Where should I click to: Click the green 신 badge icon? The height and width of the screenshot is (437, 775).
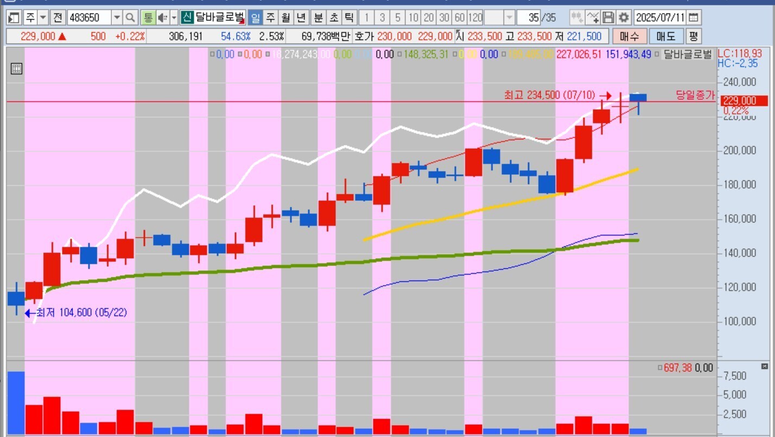187,17
